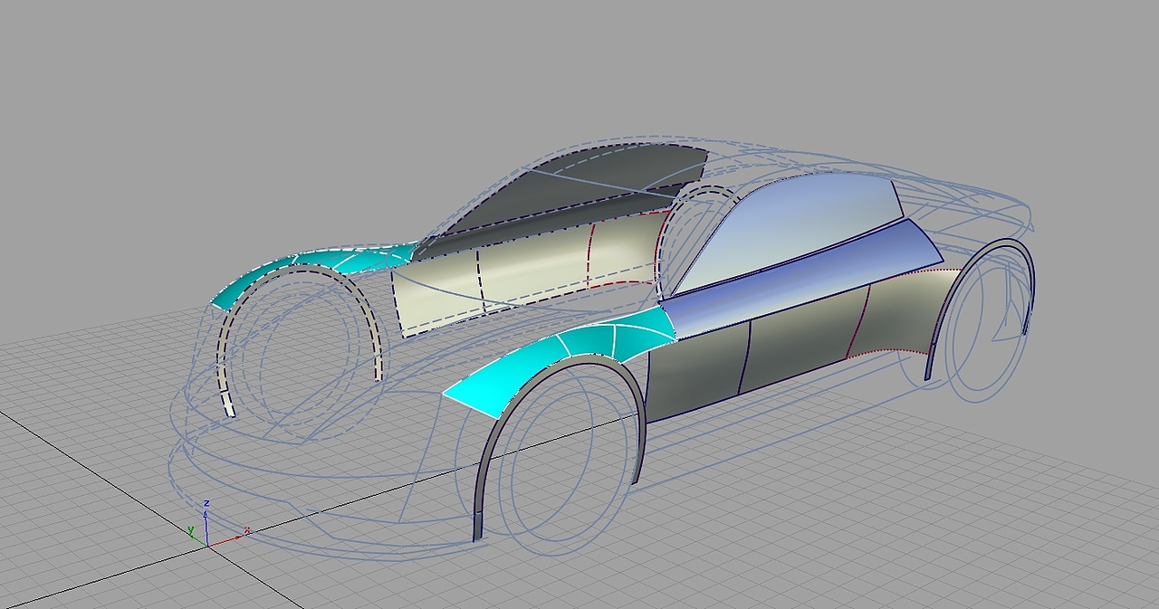Click the X axis label on the gizmo
Viewport: 1159px width, 609px height.
tap(248, 530)
